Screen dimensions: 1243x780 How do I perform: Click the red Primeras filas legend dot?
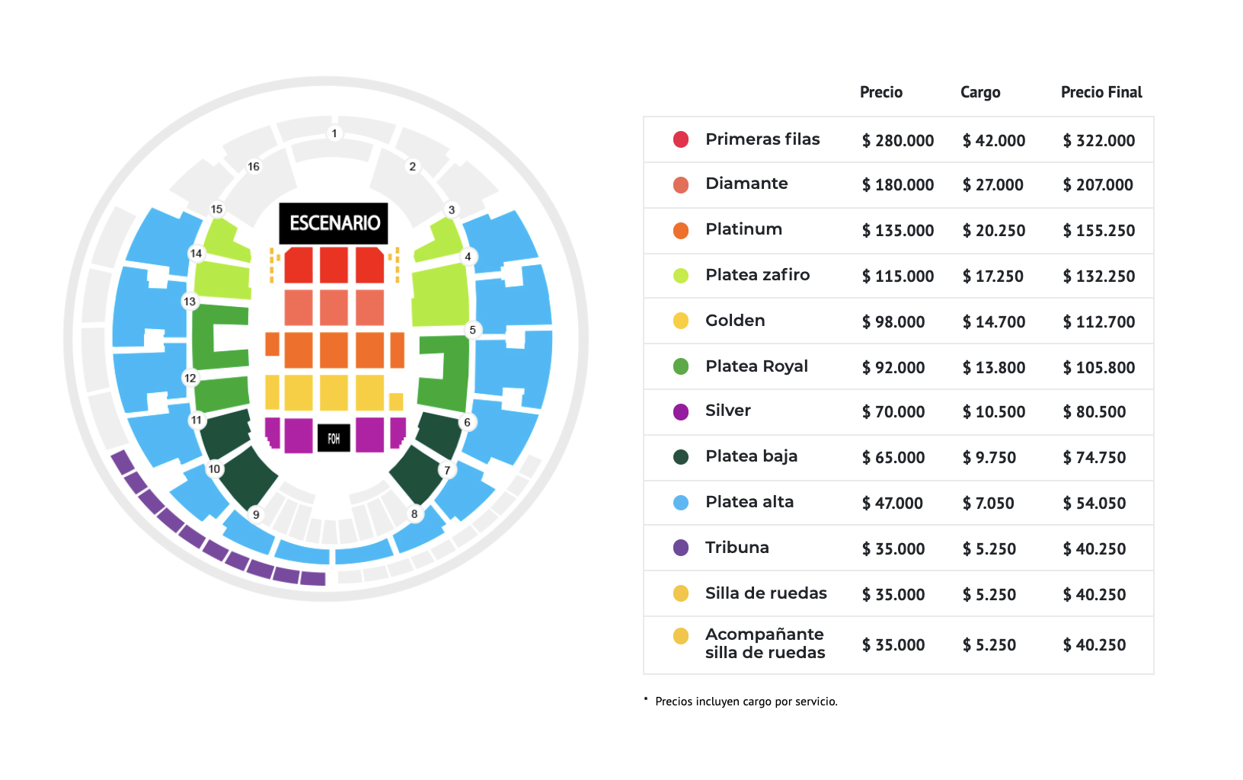click(681, 139)
